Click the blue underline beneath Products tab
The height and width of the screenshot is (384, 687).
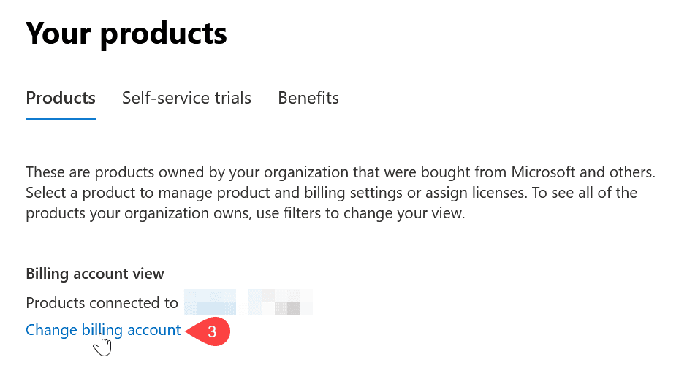[61, 119]
